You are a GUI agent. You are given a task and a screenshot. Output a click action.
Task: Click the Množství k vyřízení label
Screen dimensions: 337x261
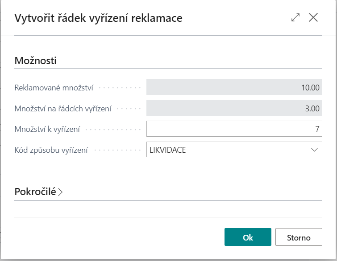click(x=47, y=130)
